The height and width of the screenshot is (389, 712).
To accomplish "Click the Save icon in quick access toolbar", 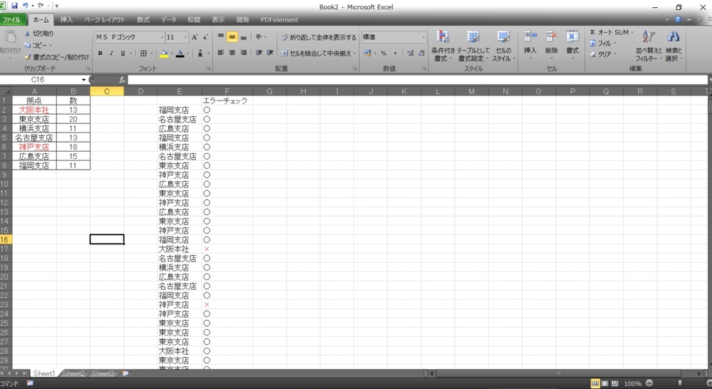I will tap(14, 6).
